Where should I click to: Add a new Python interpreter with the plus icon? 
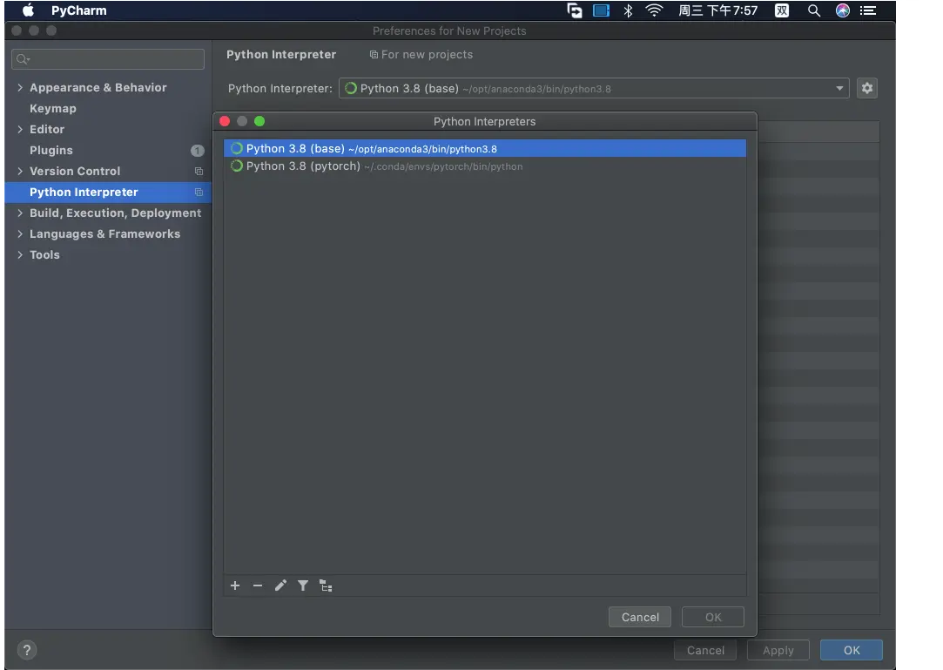pos(234,585)
